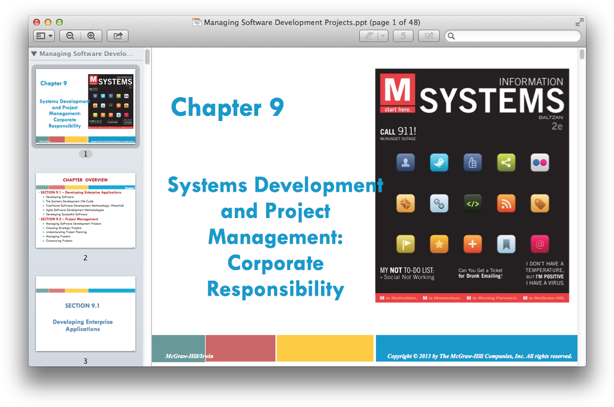This screenshot has width=614, height=407.
Task: Click the Edit markup pencil icon
Action: (428, 35)
